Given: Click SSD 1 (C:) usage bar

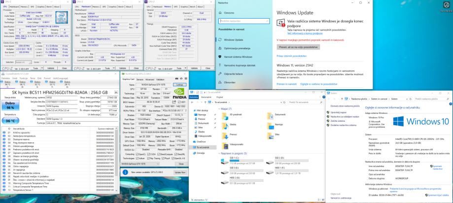Looking at the screenshot, I should click(x=246, y=161).
